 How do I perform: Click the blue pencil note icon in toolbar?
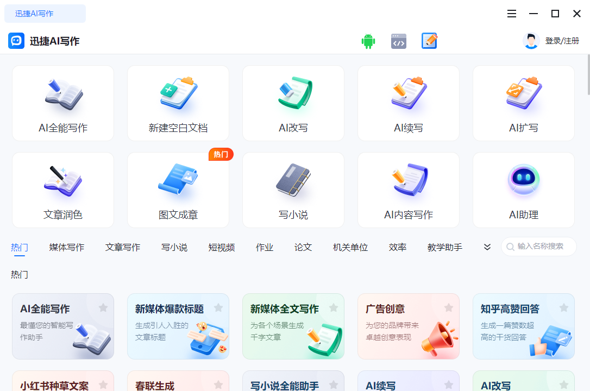[429, 40]
